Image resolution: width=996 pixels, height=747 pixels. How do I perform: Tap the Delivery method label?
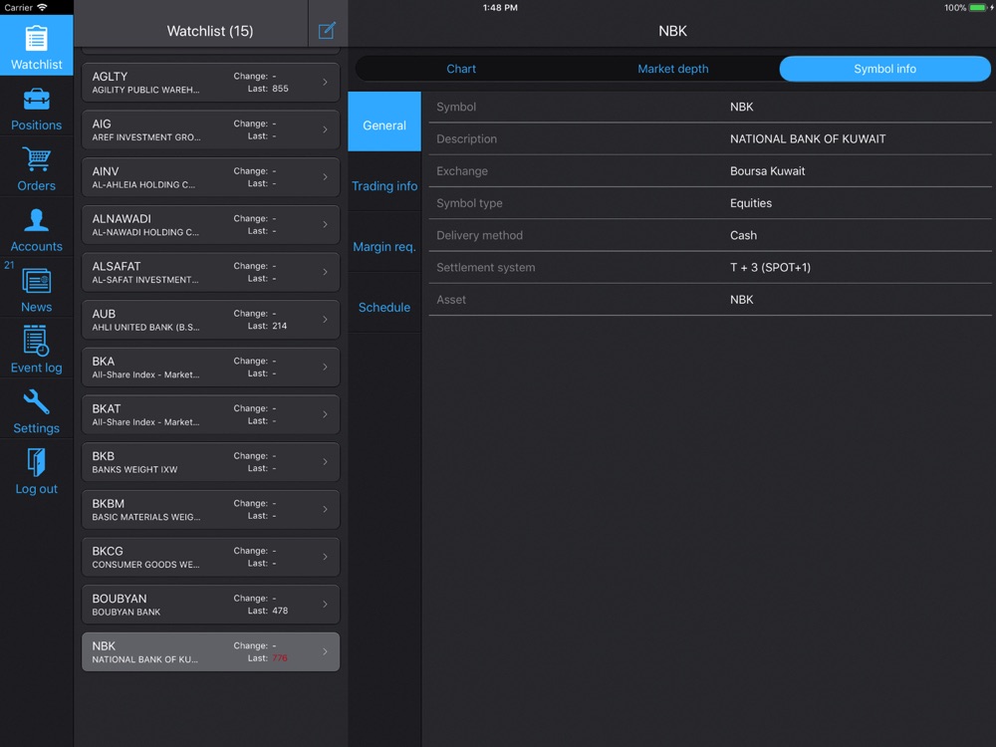tap(480, 236)
